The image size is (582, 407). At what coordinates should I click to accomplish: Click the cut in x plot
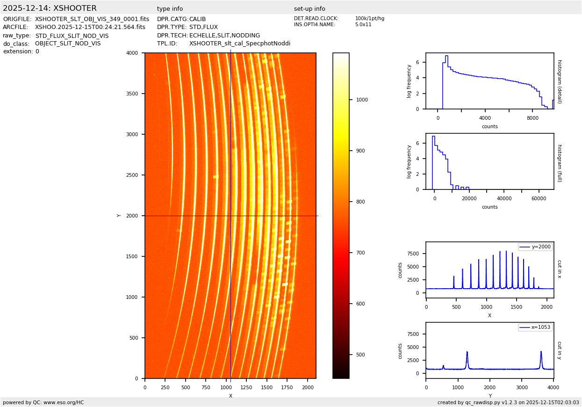pyautogui.click(x=489, y=270)
